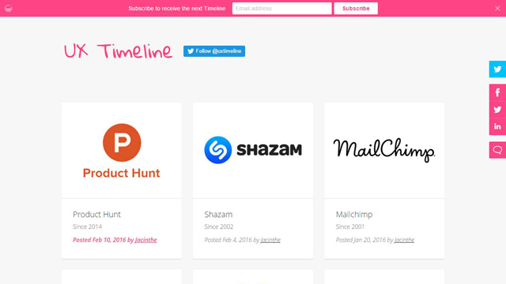Open Jacinthe author link on Product Hunt card
This screenshot has height=284, width=506.
tap(145, 240)
